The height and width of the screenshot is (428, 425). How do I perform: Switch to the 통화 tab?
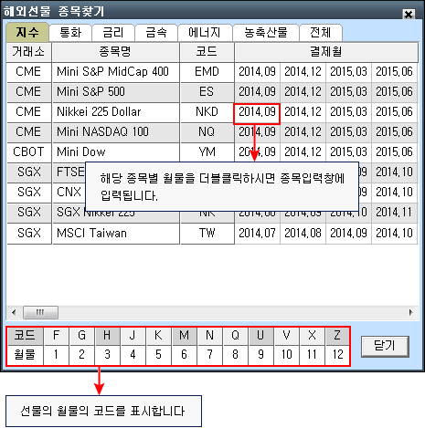(x=70, y=32)
